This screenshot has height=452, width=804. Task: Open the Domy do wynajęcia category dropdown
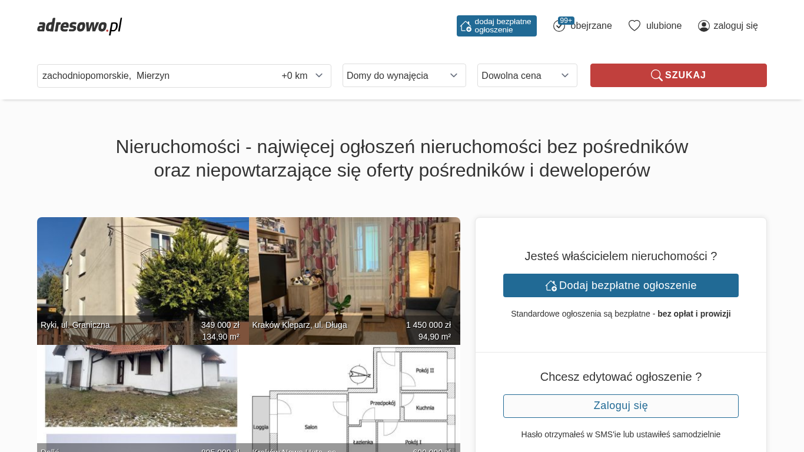coord(404,75)
